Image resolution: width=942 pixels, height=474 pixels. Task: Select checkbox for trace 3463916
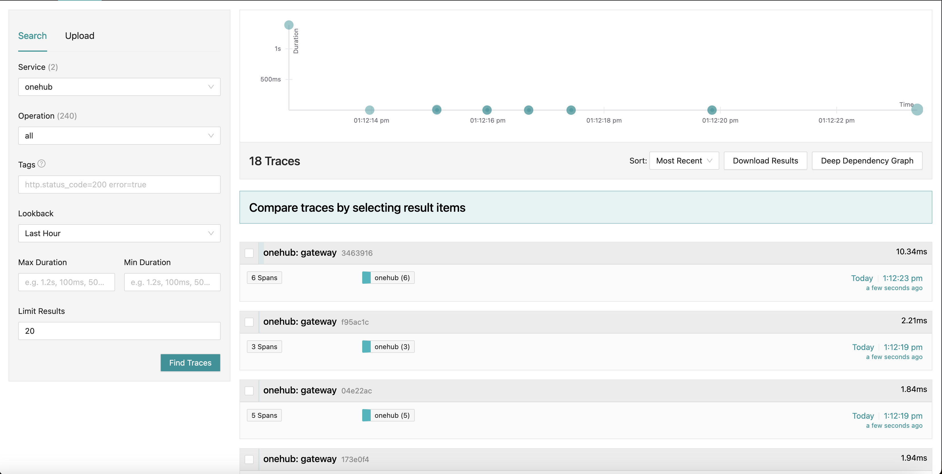click(249, 253)
